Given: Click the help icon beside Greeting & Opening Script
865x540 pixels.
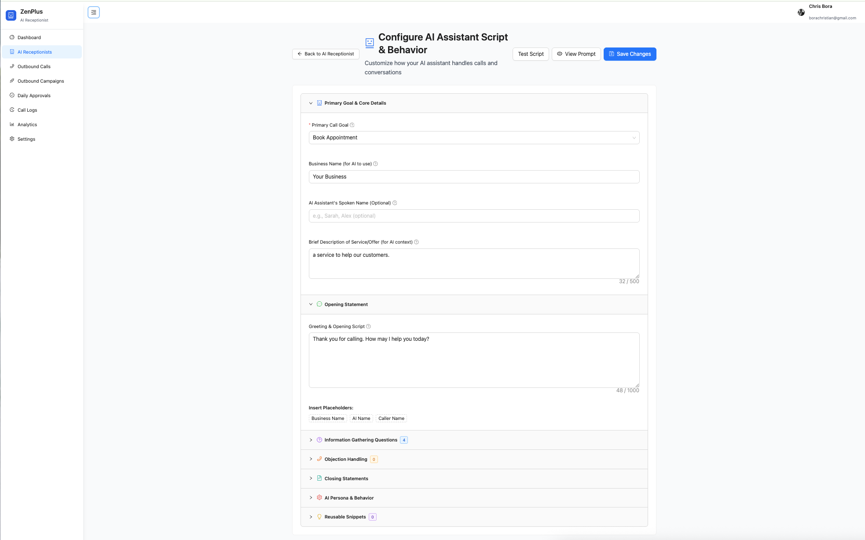Looking at the screenshot, I should pyautogui.click(x=369, y=326).
